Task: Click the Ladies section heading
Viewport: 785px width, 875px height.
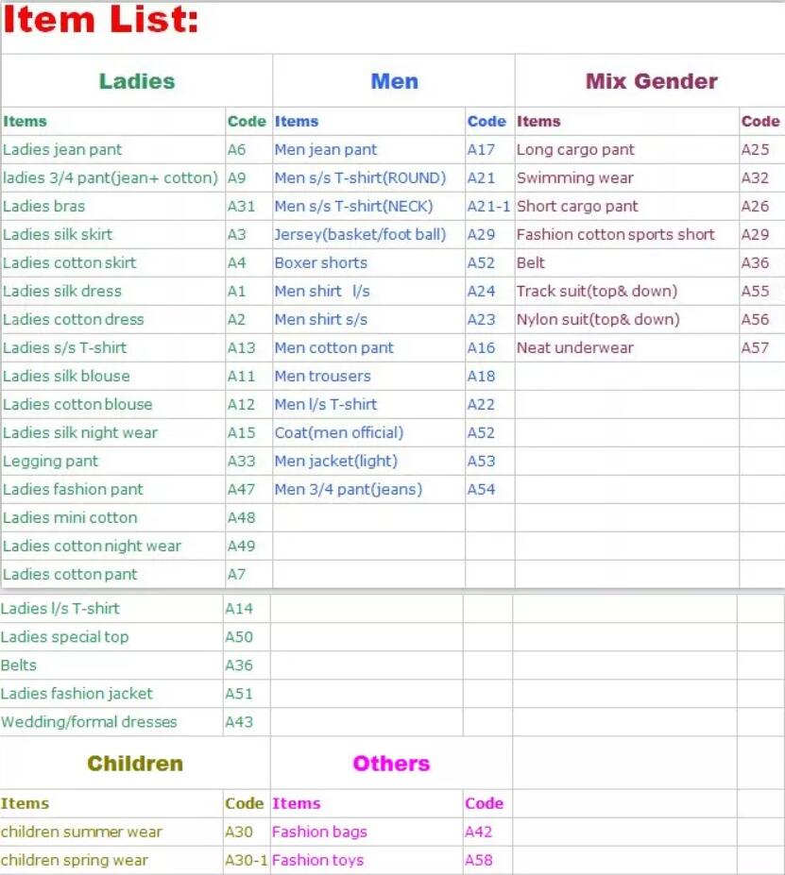Action: point(137,81)
